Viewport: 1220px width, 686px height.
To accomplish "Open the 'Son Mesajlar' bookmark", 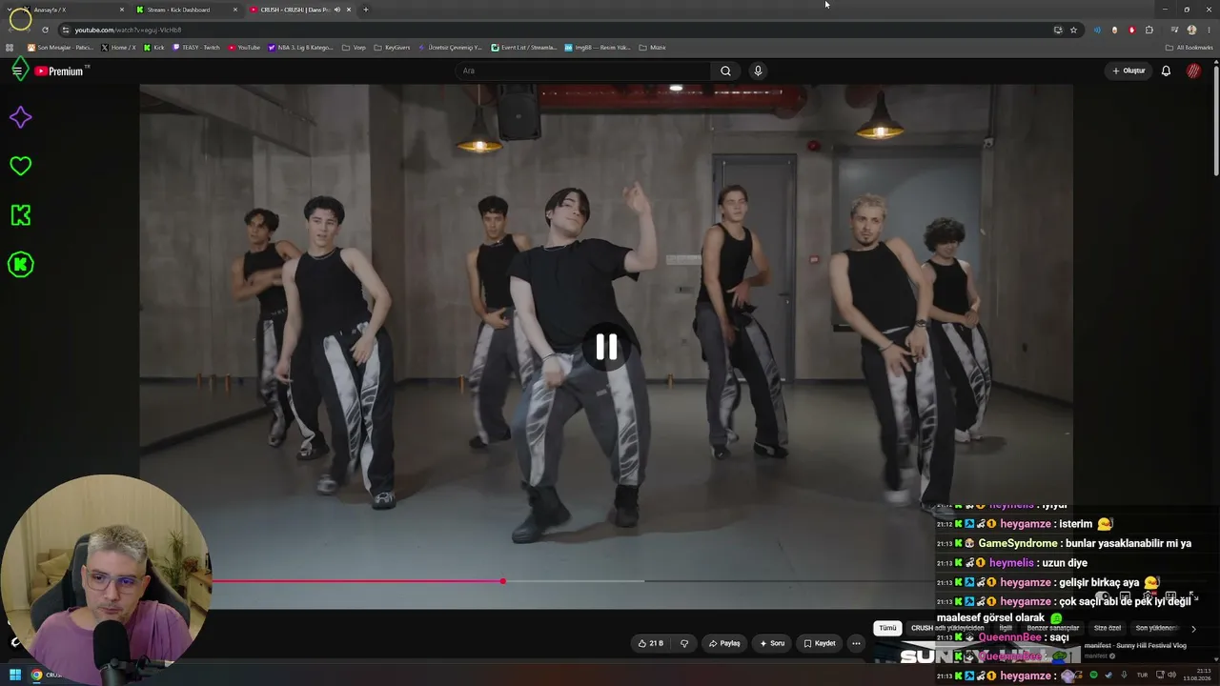I will [60, 47].
